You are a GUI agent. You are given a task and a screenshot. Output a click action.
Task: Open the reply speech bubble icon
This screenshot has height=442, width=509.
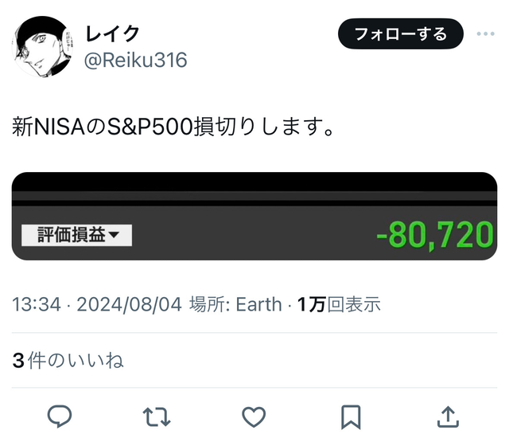(x=60, y=416)
